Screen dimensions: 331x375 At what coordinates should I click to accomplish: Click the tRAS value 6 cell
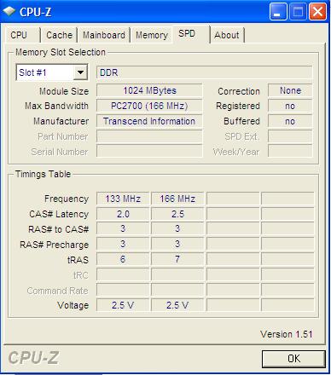[x=123, y=259]
